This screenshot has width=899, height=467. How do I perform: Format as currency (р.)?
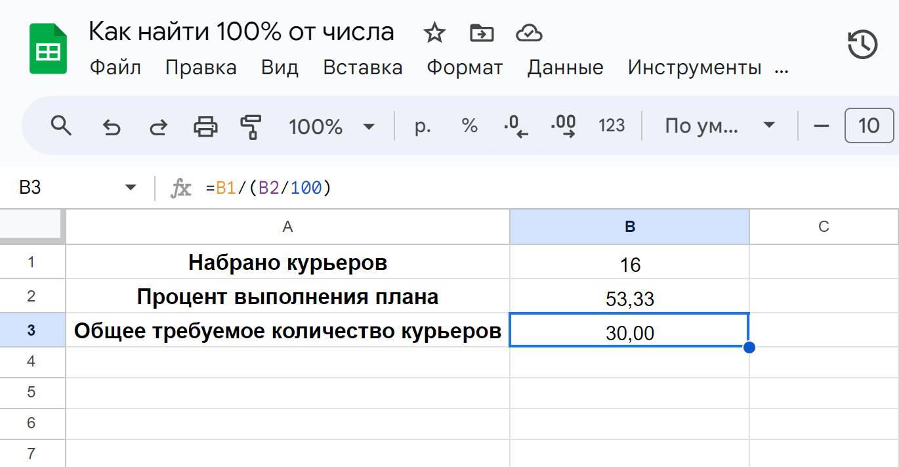point(423,125)
